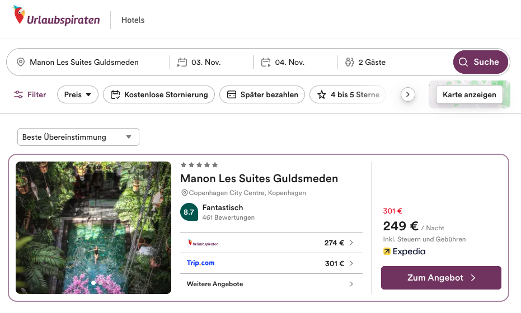
Task: Click the hotel pool photo thumbnail
Action: tap(93, 227)
